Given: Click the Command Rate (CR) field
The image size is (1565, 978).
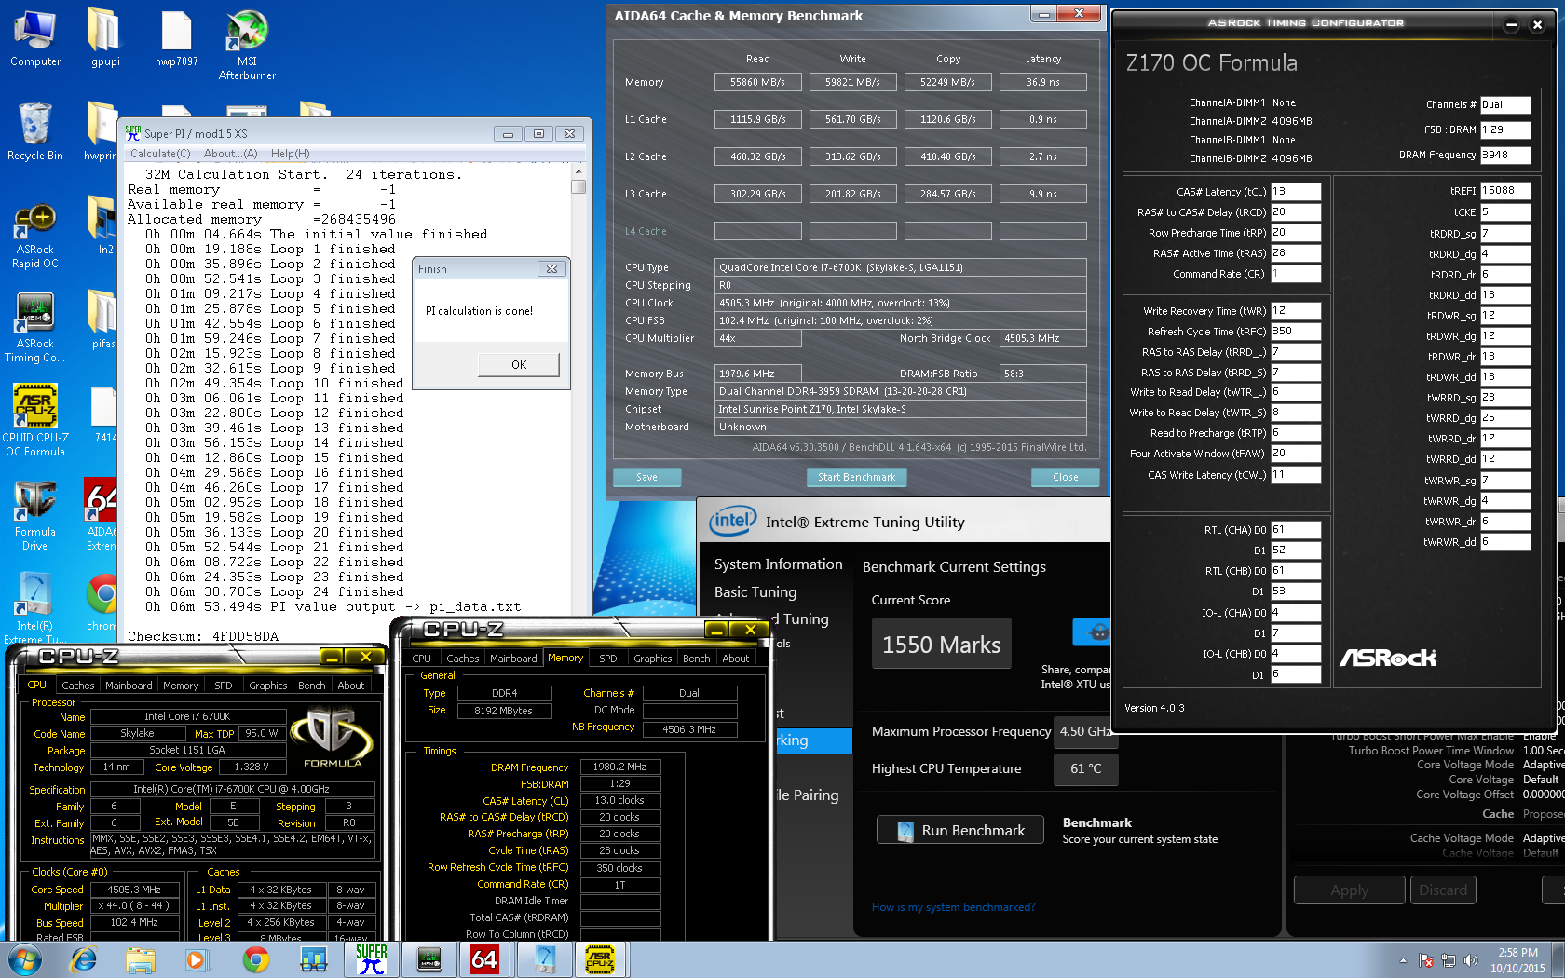Looking at the screenshot, I should pos(1296,274).
